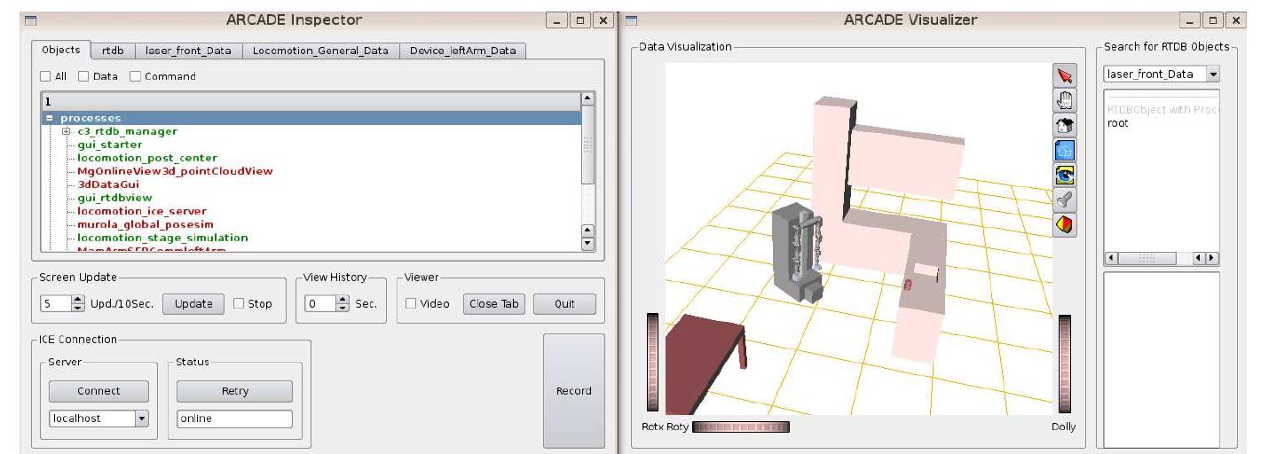Image resolution: width=1261 pixels, height=454 pixels.
Task: Select the red arrow pick tool
Action: point(1063,77)
